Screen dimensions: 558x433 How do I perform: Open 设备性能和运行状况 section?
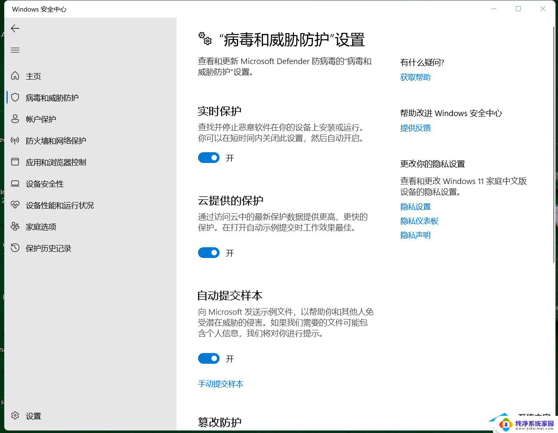coord(90,205)
